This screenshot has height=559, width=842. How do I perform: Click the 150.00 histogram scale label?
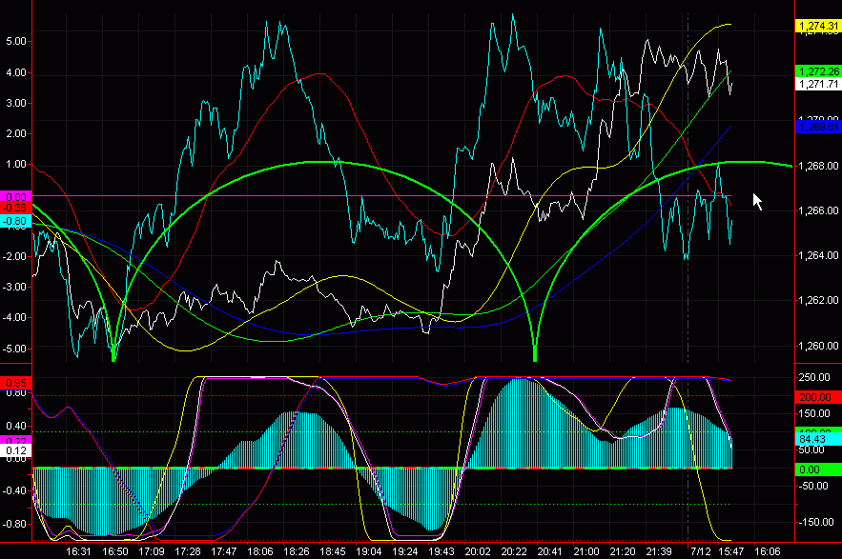point(814,413)
